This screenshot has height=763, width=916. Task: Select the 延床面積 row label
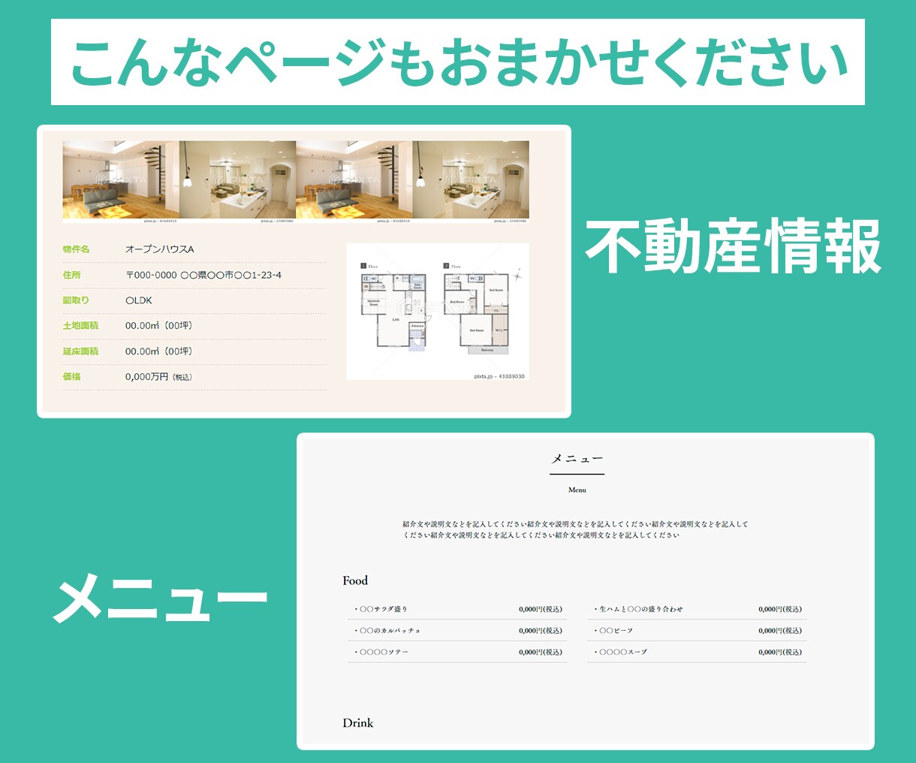80,351
